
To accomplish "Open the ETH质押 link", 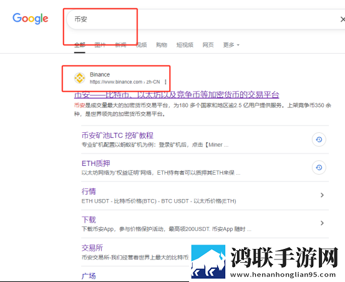I will tap(95, 163).
